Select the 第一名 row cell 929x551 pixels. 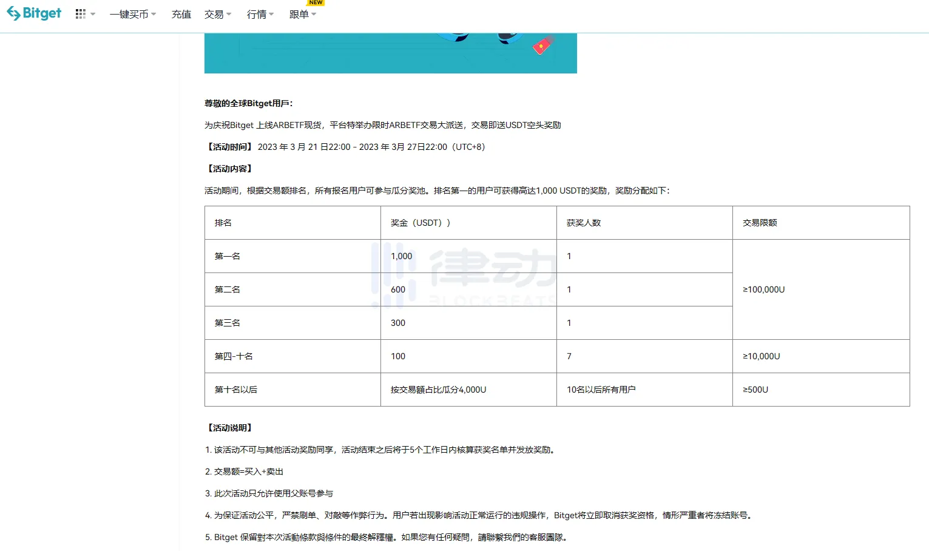click(228, 256)
